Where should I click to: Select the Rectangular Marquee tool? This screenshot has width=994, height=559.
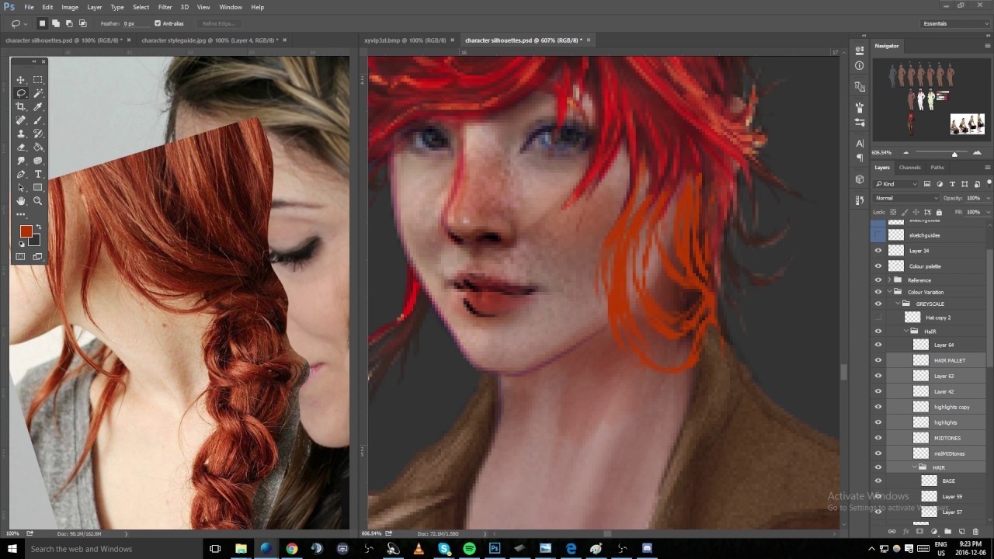tap(37, 80)
